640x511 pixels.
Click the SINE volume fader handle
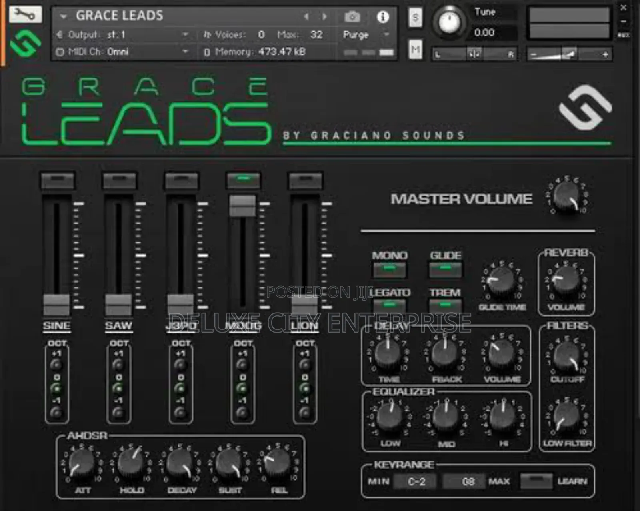[x=56, y=305]
